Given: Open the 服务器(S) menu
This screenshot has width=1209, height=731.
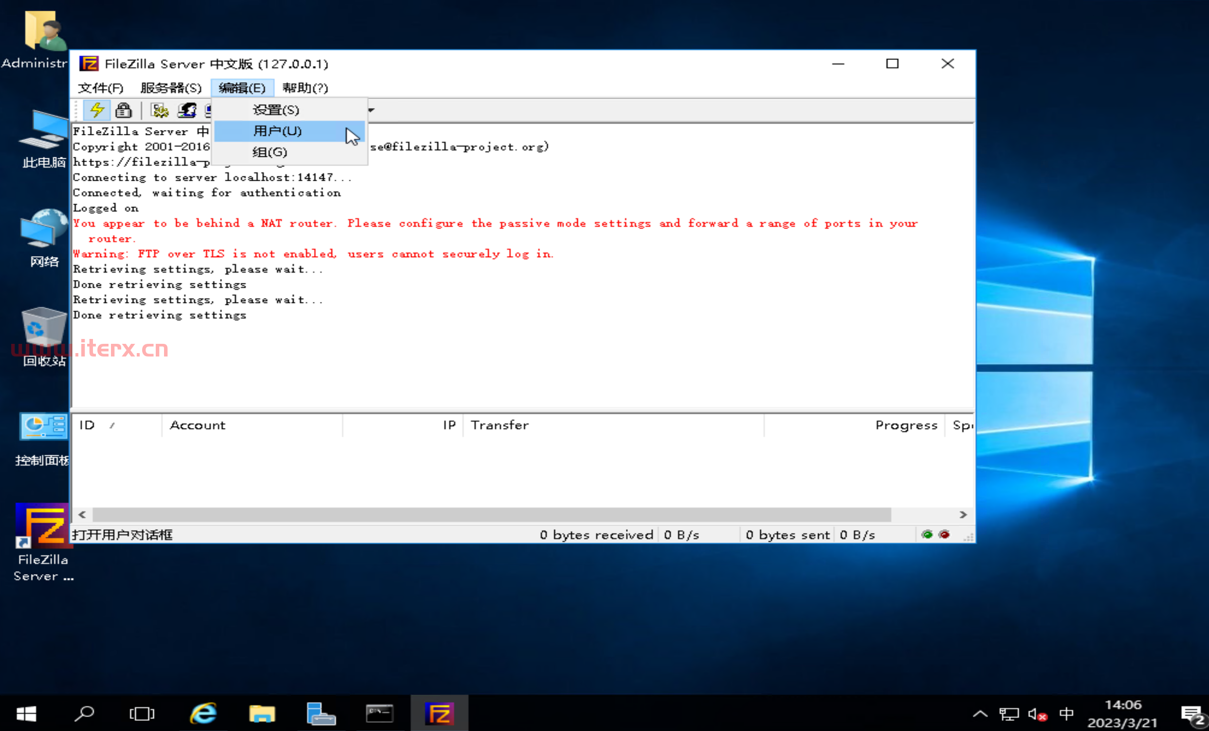Looking at the screenshot, I should pos(171,88).
